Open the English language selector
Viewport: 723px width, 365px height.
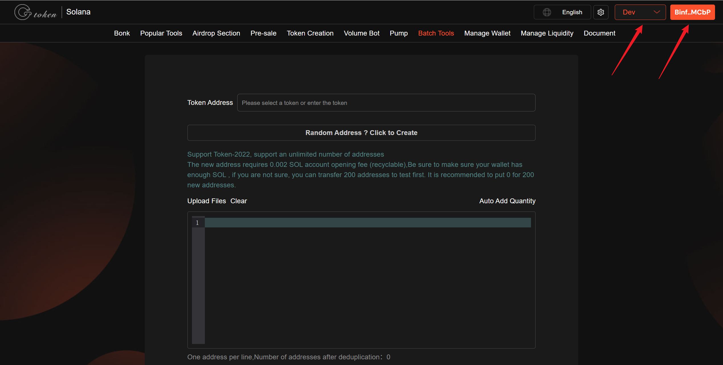[x=572, y=12]
